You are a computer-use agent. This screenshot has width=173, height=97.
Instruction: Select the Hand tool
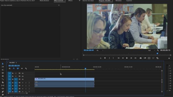click(3, 94)
